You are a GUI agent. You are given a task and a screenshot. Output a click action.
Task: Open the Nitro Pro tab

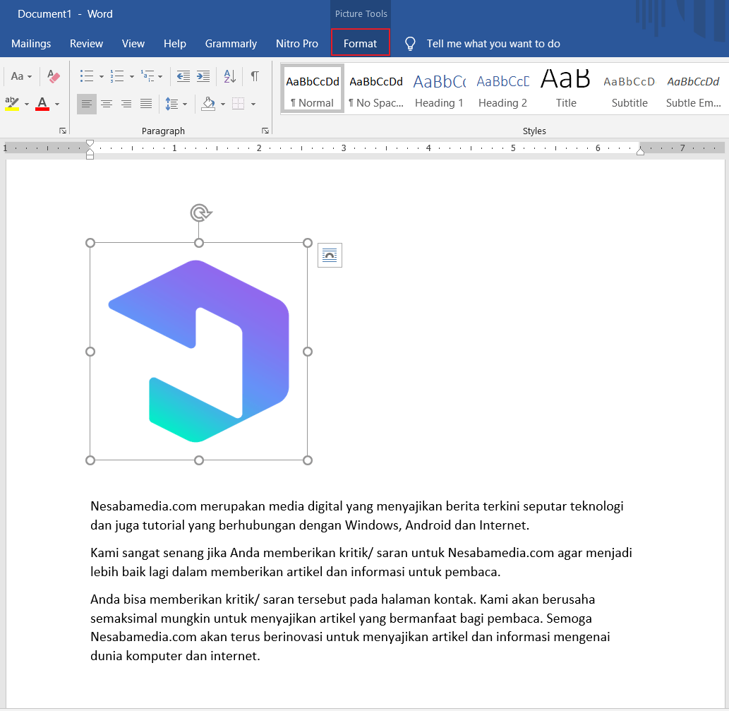[x=297, y=44]
